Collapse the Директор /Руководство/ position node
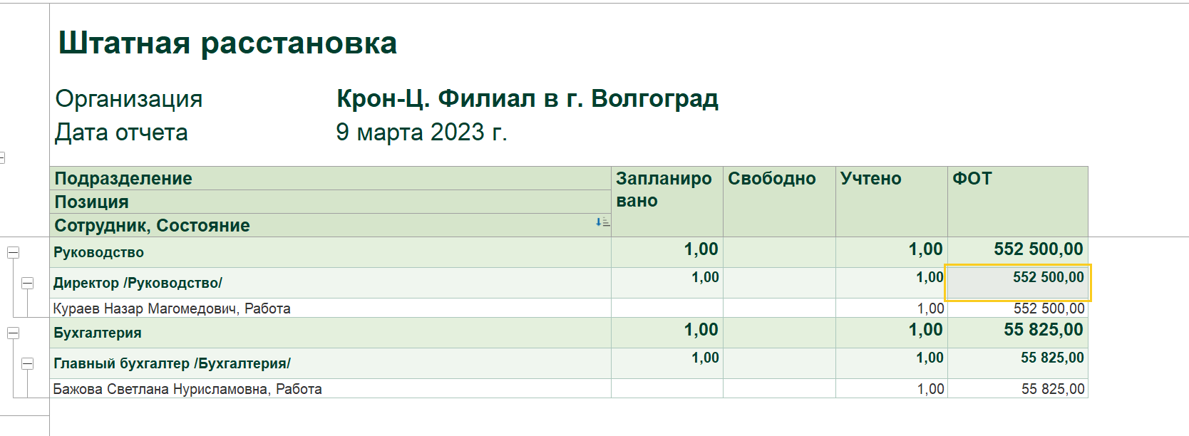Viewport: 1189px width, 436px height. (27, 283)
